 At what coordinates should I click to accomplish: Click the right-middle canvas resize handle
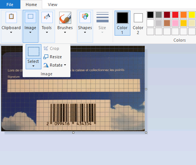[146, 89]
